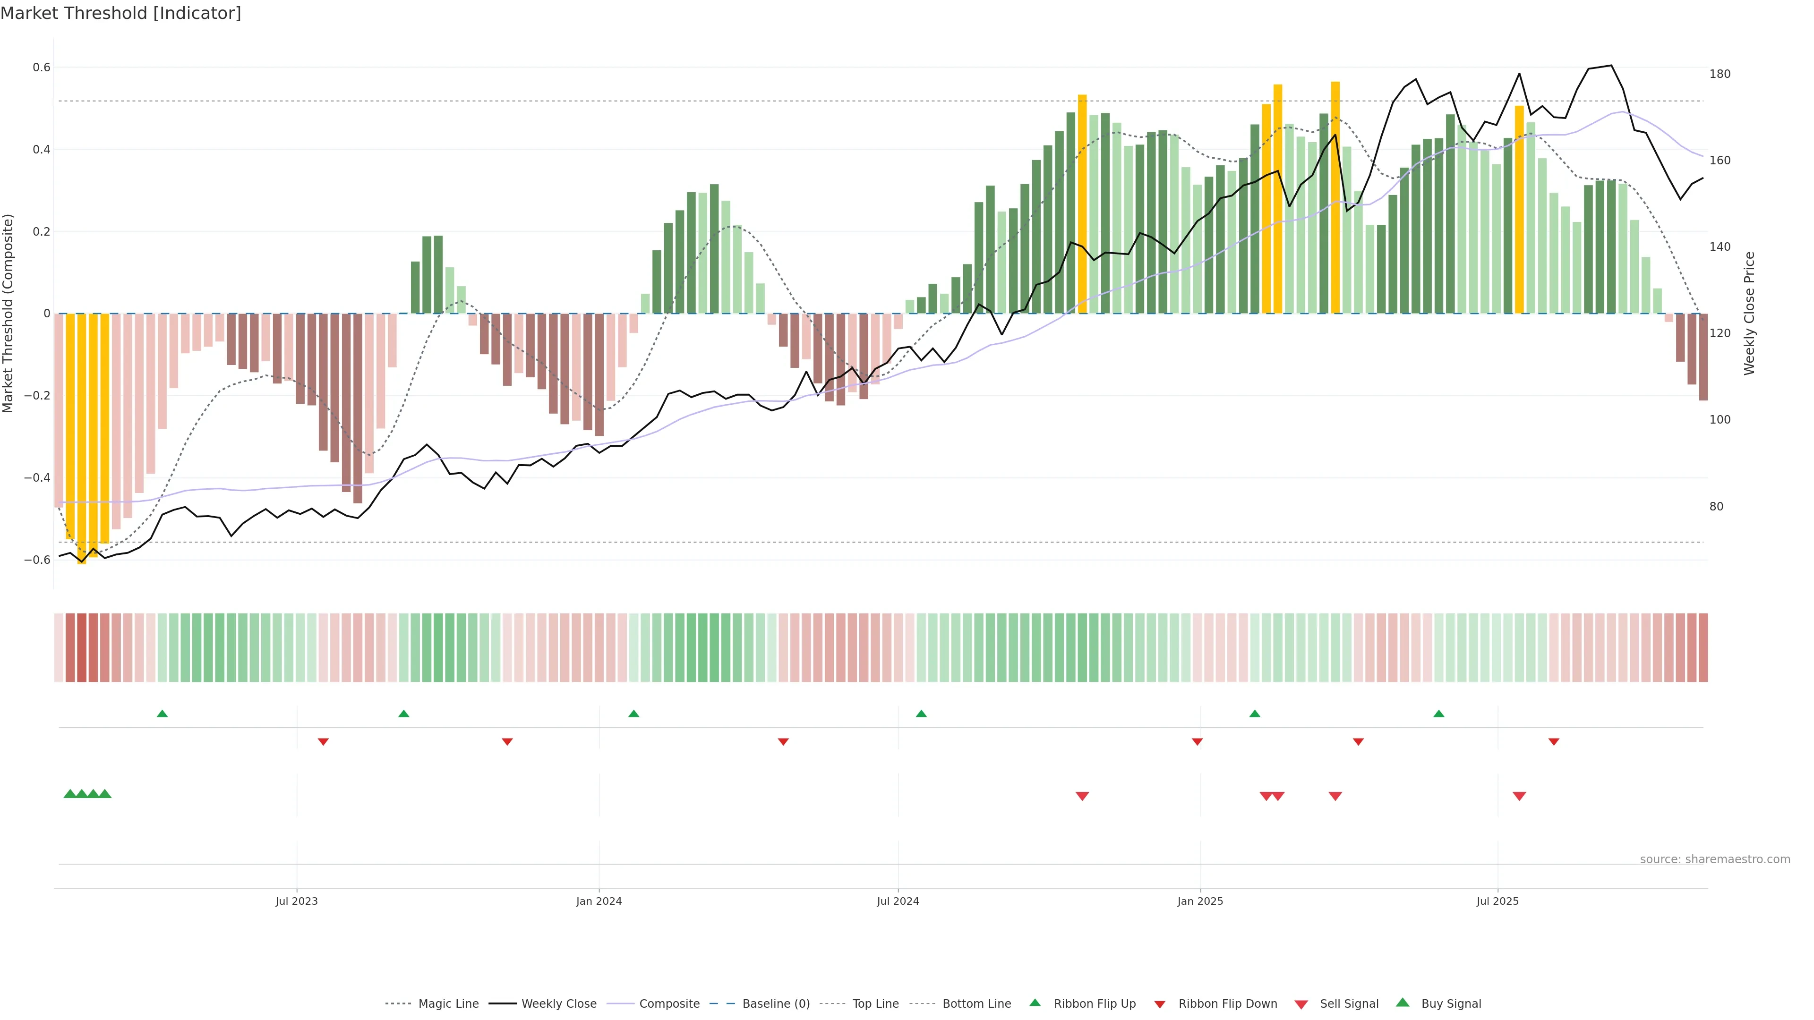Hide Baseline (0) via legend entry
Screen dimensions: 1814x1020
pos(776,1004)
